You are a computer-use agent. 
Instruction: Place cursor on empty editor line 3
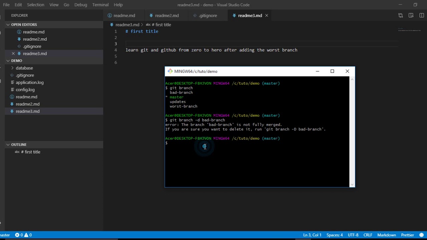262,44
